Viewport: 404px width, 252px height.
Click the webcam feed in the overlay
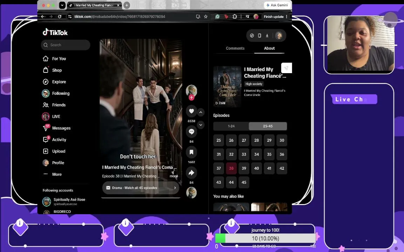360,43
